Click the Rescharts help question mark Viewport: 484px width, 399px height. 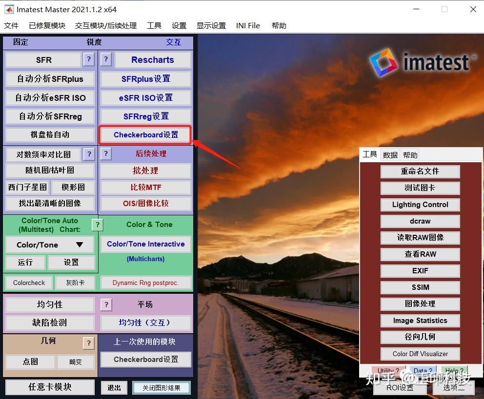coord(106,60)
